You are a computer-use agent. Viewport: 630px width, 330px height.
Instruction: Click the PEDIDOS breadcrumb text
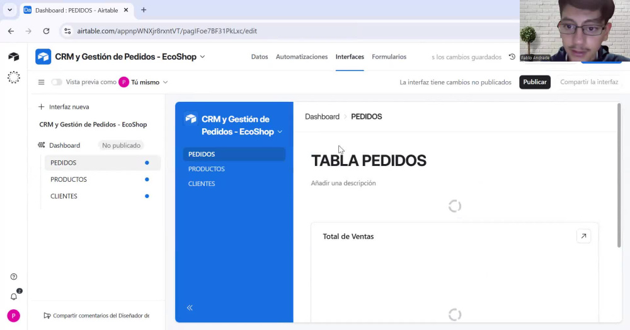(367, 117)
